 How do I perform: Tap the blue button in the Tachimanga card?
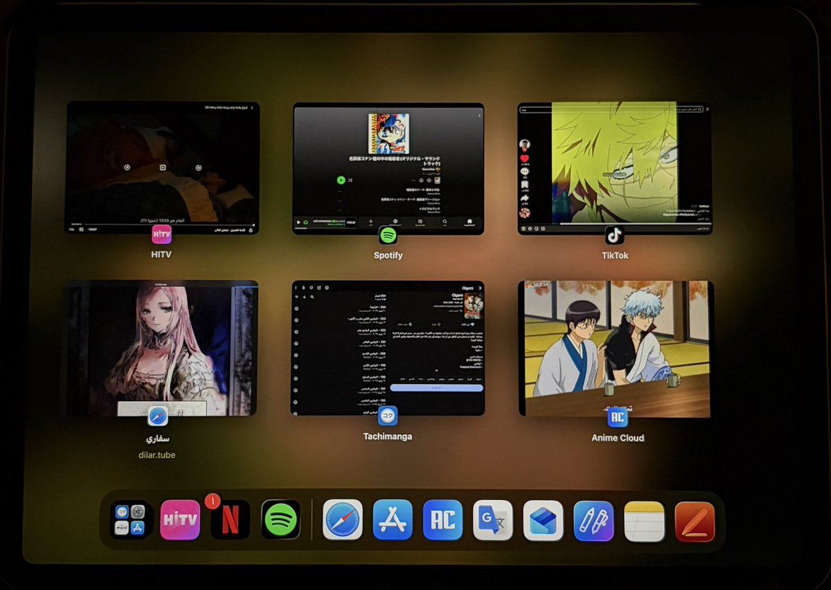tap(436, 388)
